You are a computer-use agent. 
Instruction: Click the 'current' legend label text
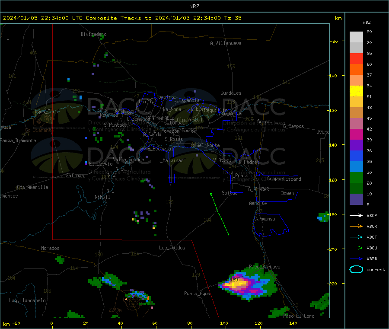(x=375, y=269)
